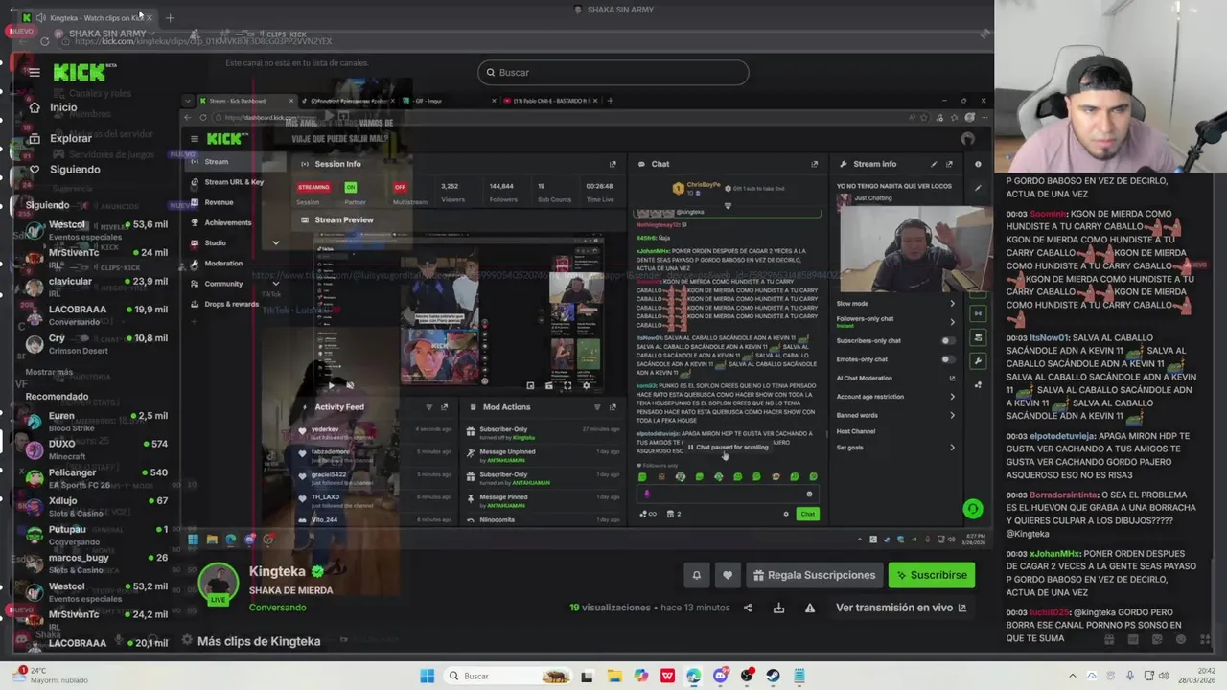Click the wrench icon in dashboard right rail
Image resolution: width=1227 pixels, height=690 pixels.
point(978,361)
